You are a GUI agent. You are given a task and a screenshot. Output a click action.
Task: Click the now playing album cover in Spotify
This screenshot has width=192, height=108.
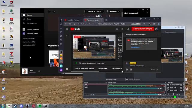(25, 71)
